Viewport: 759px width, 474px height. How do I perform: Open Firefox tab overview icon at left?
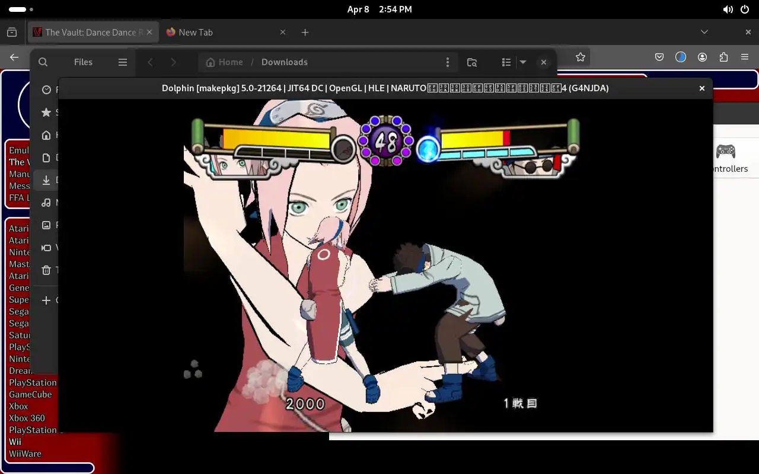point(12,32)
